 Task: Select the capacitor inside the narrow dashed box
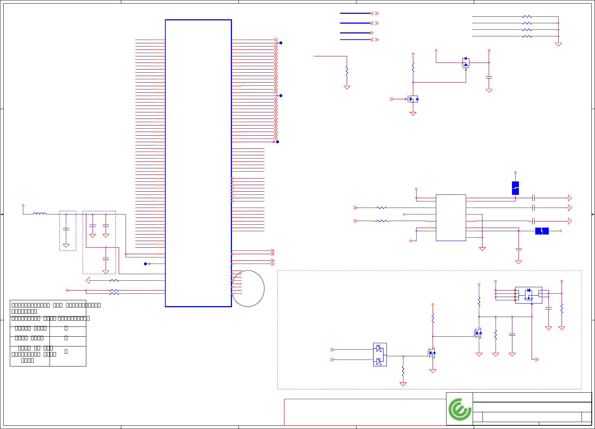pyautogui.click(x=66, y=229)
